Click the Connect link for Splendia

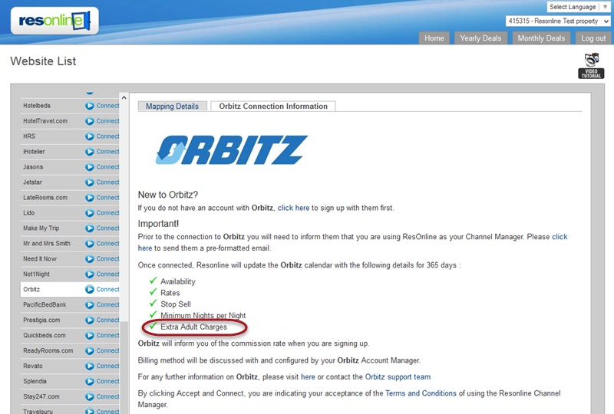[107, 381]
